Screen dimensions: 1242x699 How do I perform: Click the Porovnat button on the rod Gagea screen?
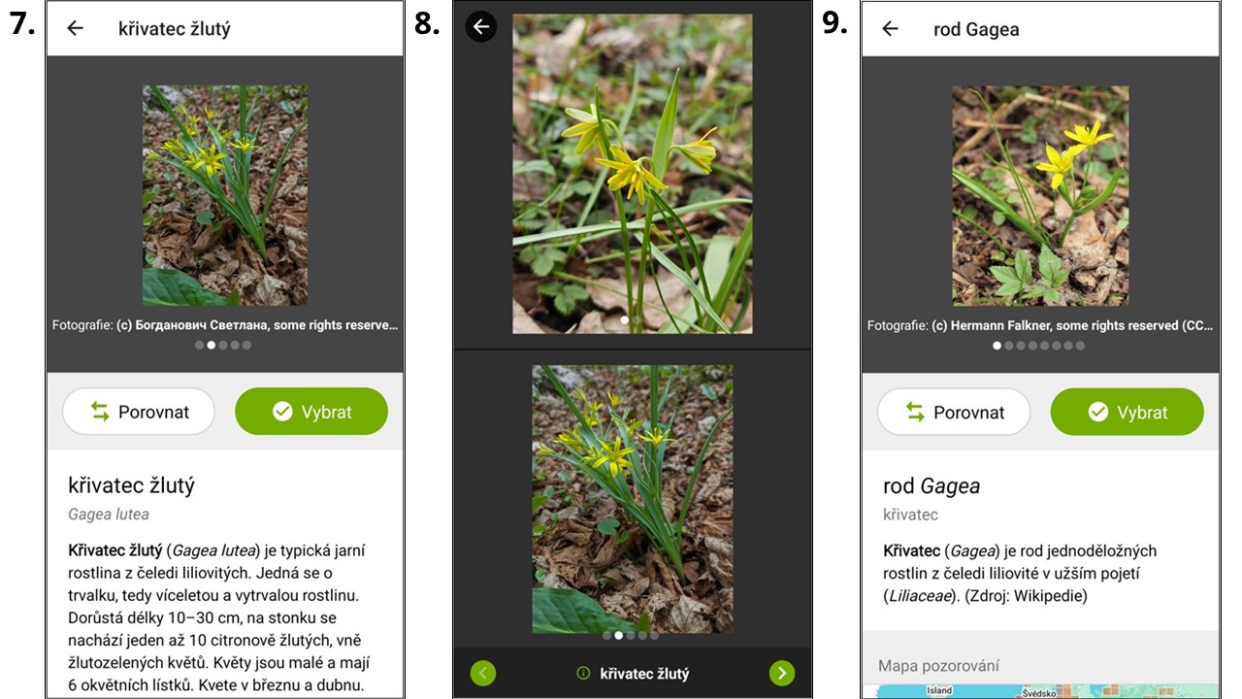954,412
